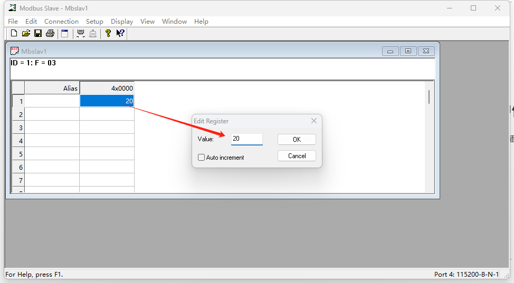Confirm with OK in Edit Register dialog

click(297, 139)
